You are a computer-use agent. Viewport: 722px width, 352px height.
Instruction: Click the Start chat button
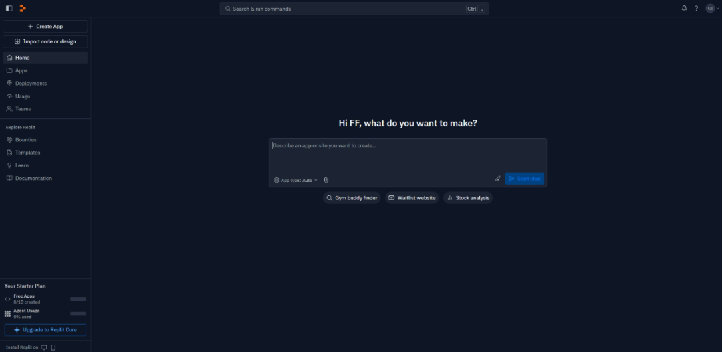pos(525,179)
